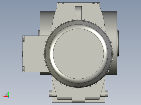Select the slot at the top of housing
The image size is (141, 105).
78,13
